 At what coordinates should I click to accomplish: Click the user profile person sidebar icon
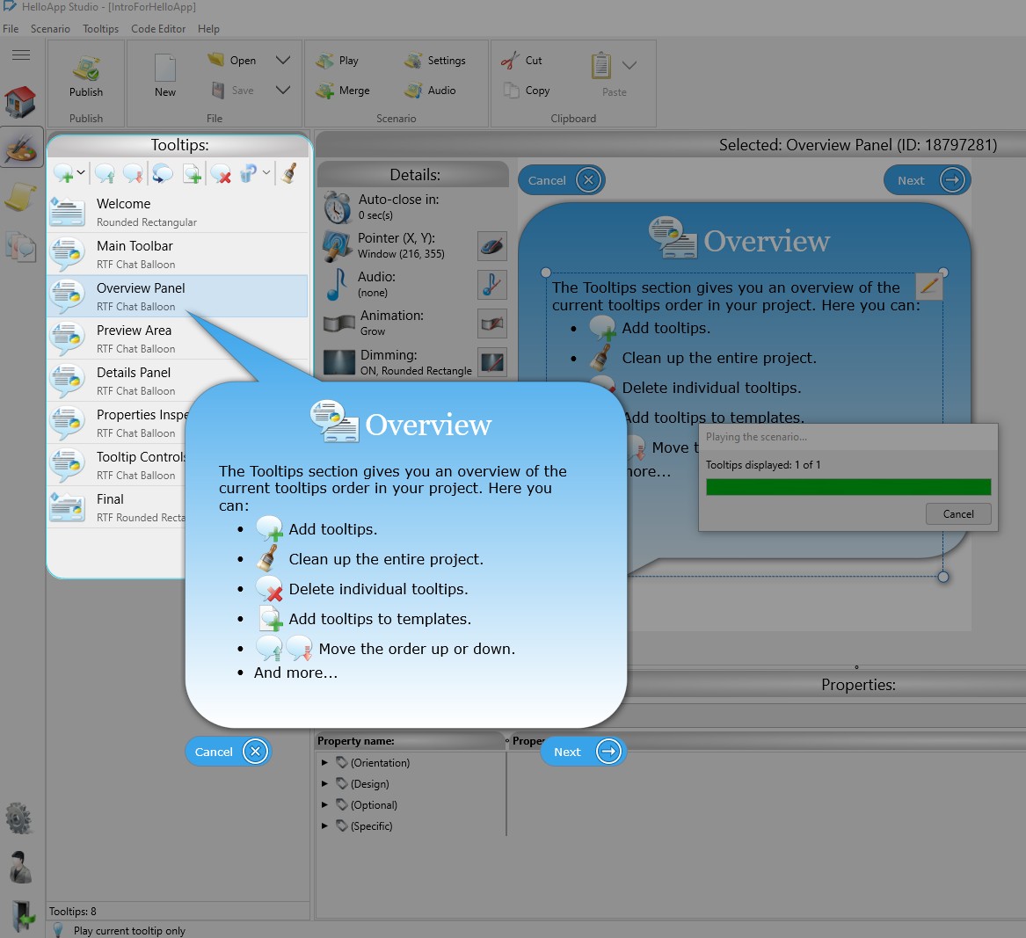coord(20,866)
